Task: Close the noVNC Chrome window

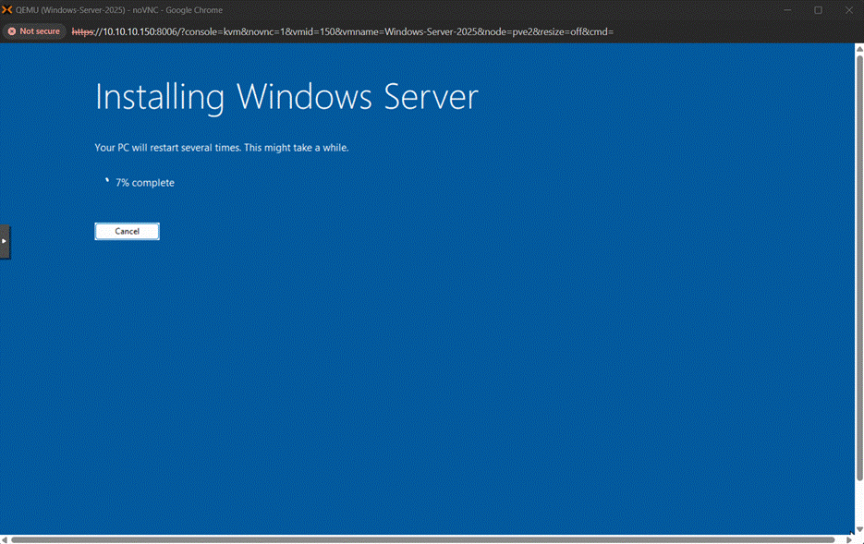Action: point(848,10)
